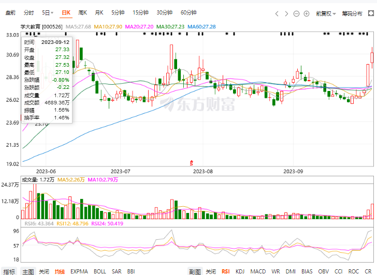
Task: Enable BBI main chart indicator
Action: click(x=131, y=271)
